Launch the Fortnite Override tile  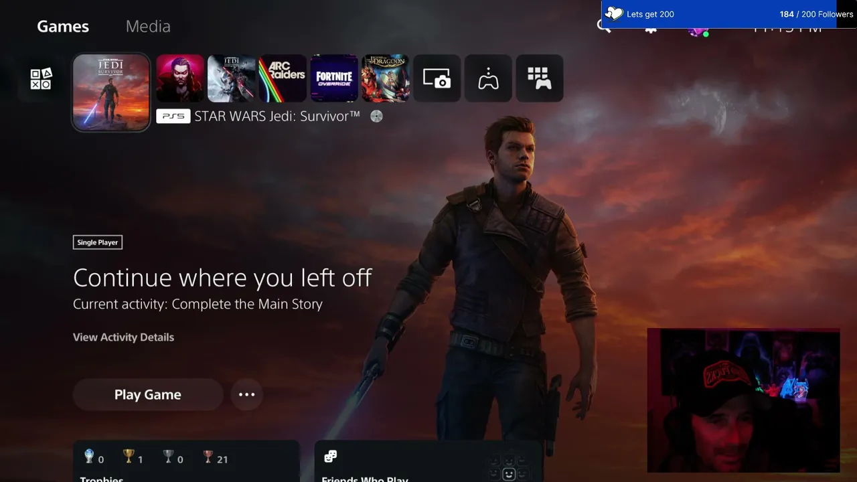(x=334, y=78)
